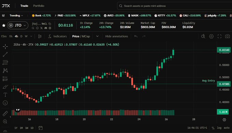Viewport: 232px width, 133px height.
Task: Set chart range to 1M
Action: (21, 128)
